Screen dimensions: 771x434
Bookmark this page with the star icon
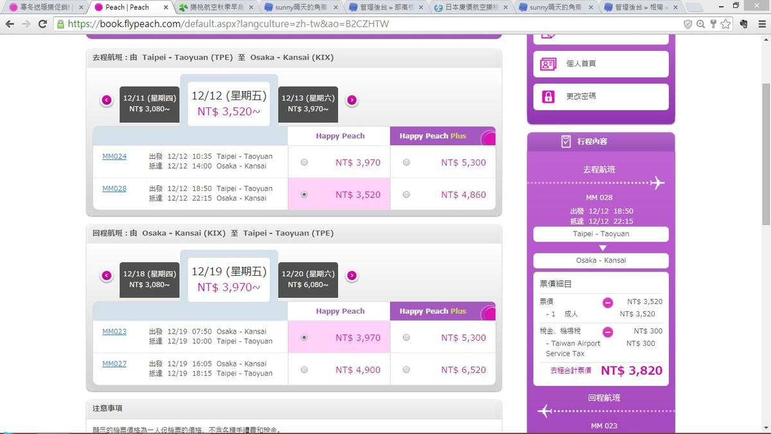[725, 24]
